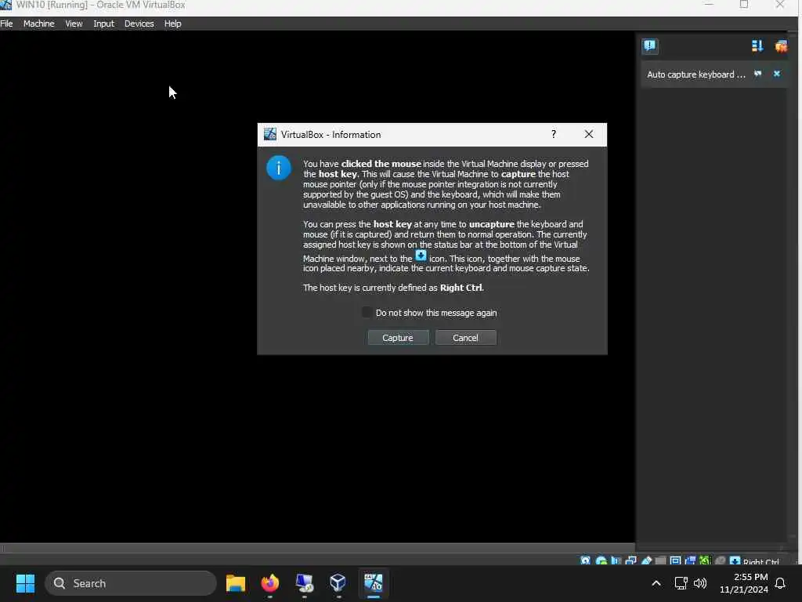Click the recording status bar icon
The width and height of the screenshot is (802, 602).
(x=691, y=560)
